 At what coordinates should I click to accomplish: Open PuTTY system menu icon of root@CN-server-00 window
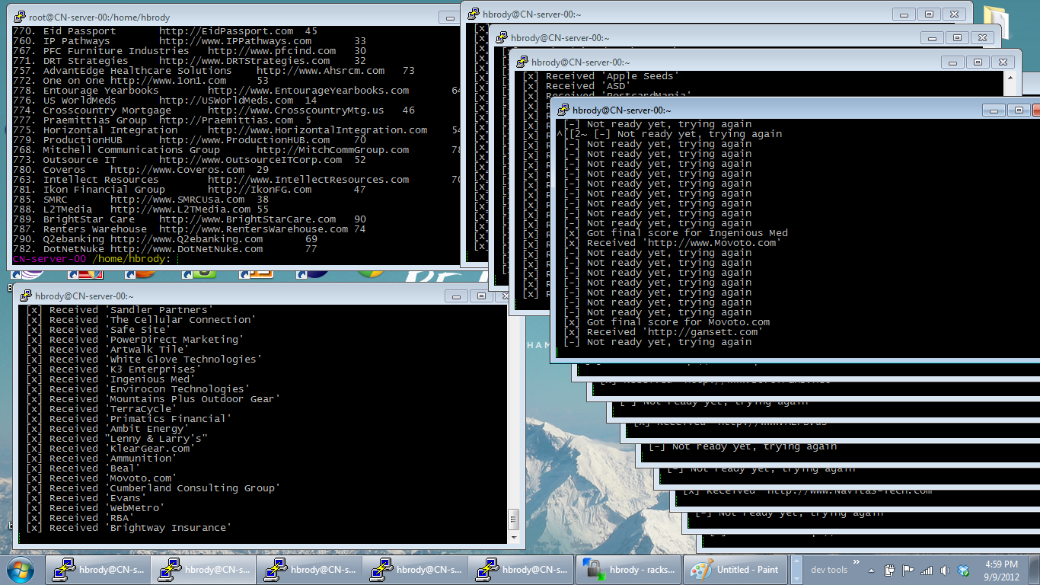pos(20,17)
